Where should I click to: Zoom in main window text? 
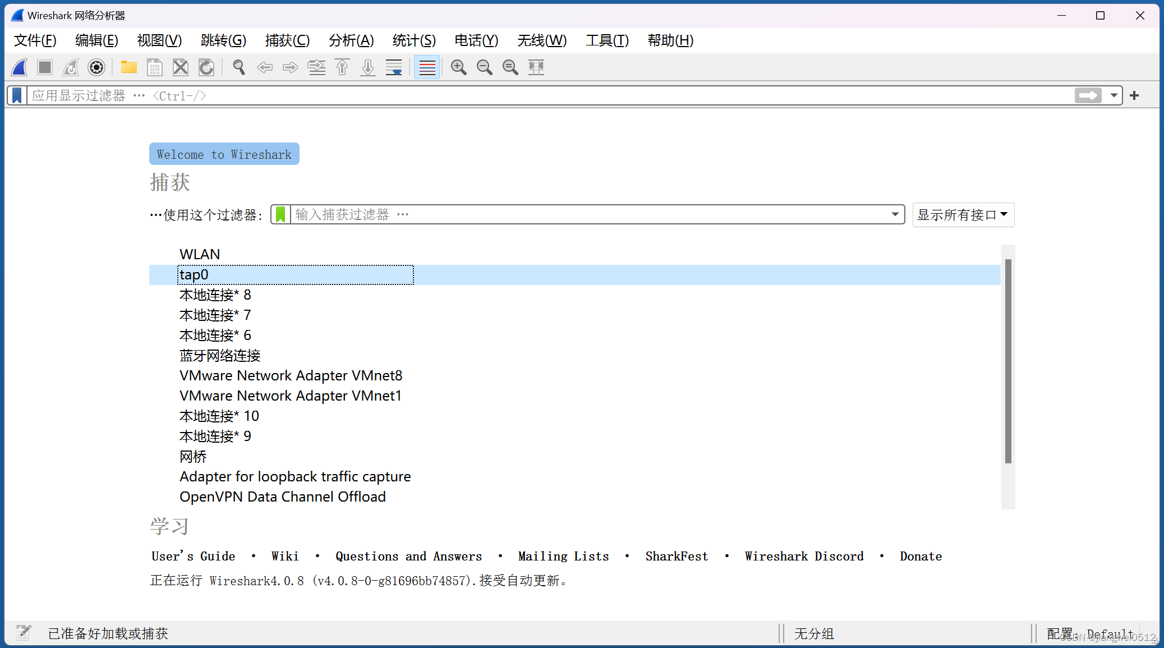(459, 67)
